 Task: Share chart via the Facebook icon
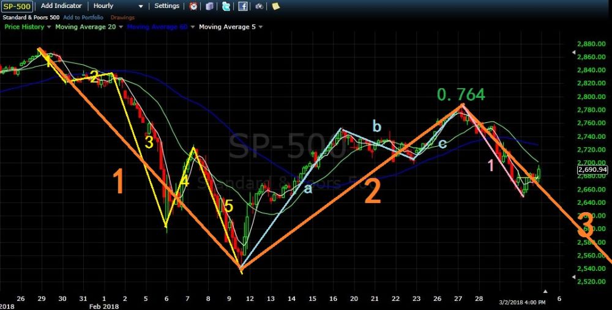243,6
